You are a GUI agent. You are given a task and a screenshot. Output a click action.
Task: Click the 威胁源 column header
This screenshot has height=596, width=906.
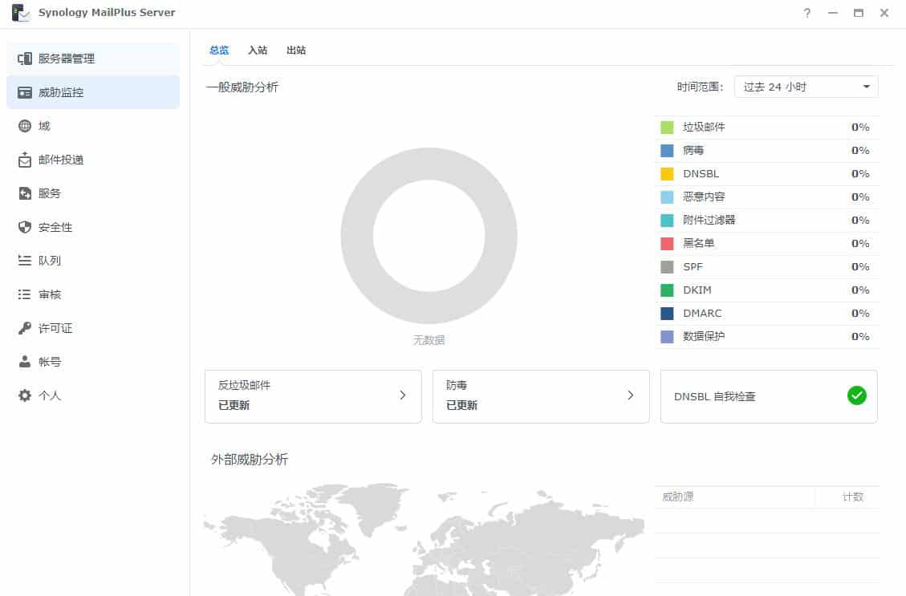coord(678,497)
